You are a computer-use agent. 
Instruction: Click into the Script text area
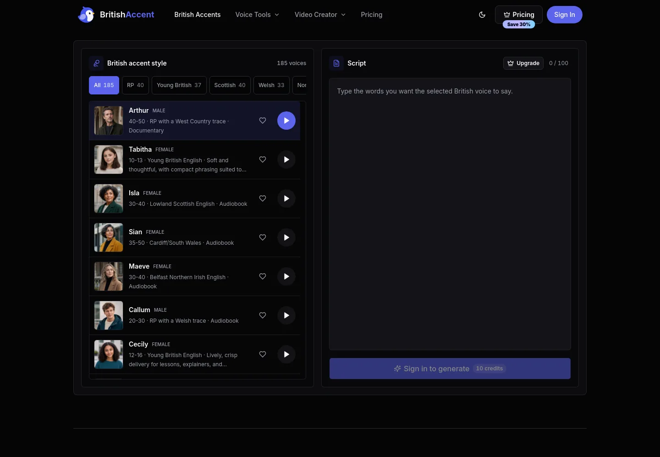tap(450, 214)
